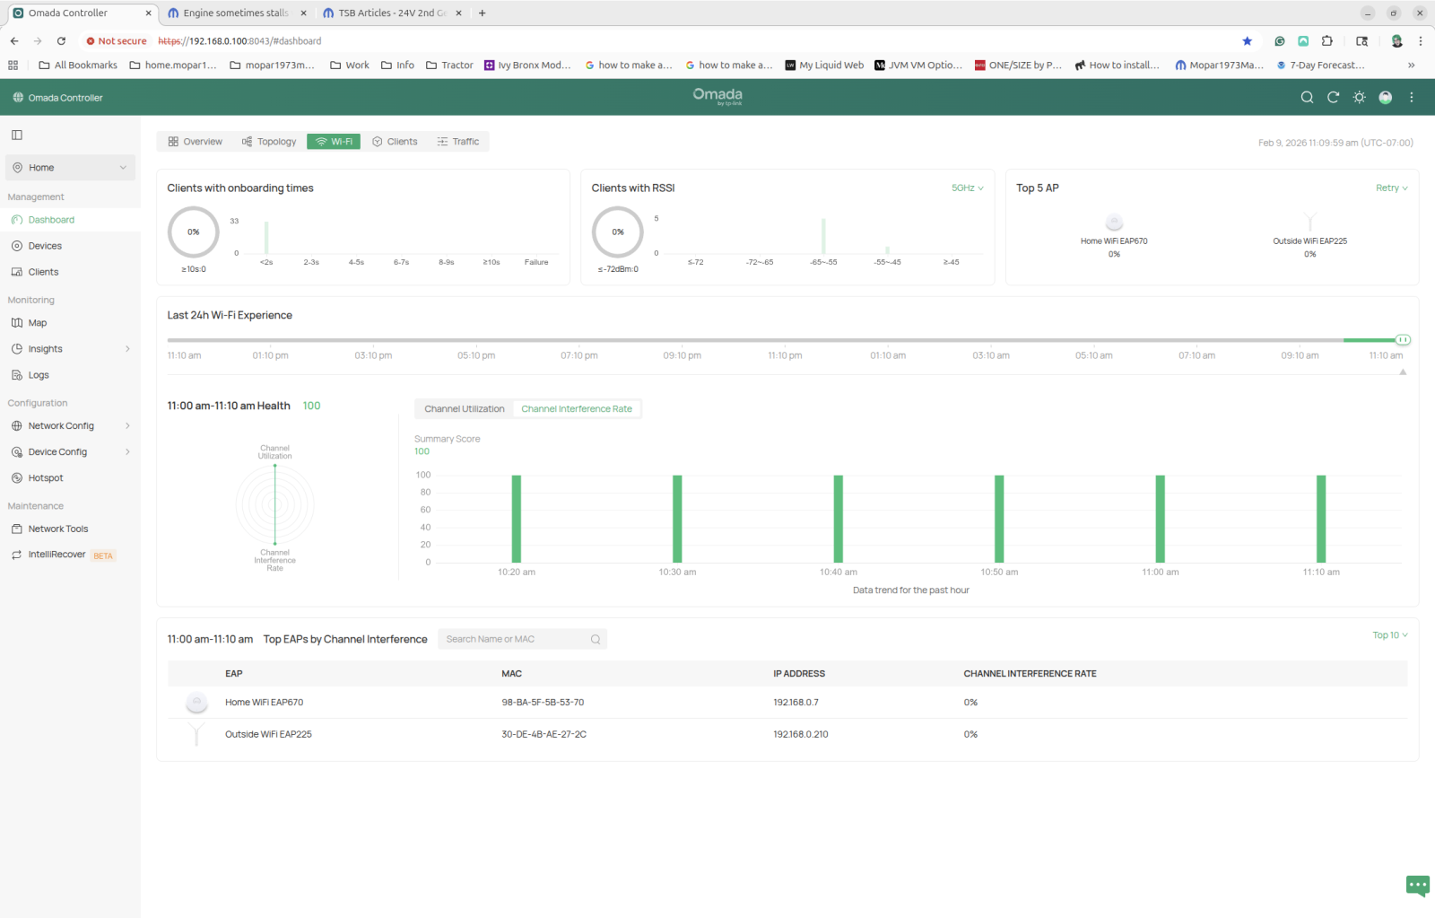The image size is (1435, 918).
Task: Open Devices in the sidebar
Action: (45, 246)
